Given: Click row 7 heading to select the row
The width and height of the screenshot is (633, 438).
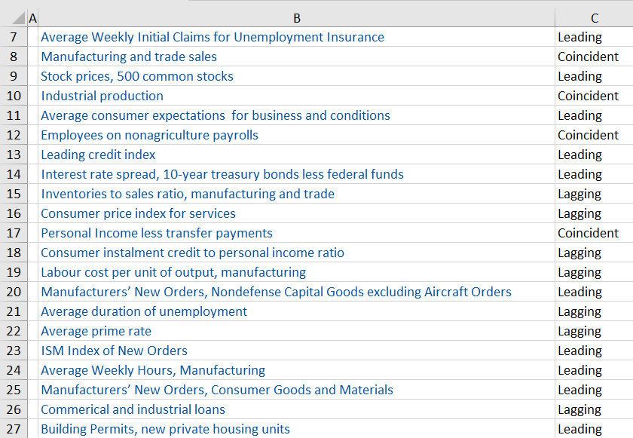Looking at the screenshot, I should (x=14, y=37).
